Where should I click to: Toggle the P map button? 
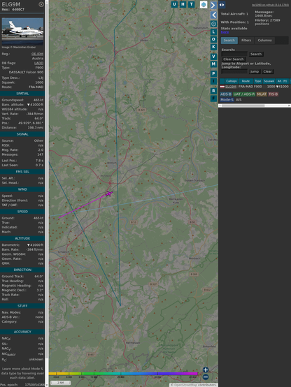[x=213, y=73]
